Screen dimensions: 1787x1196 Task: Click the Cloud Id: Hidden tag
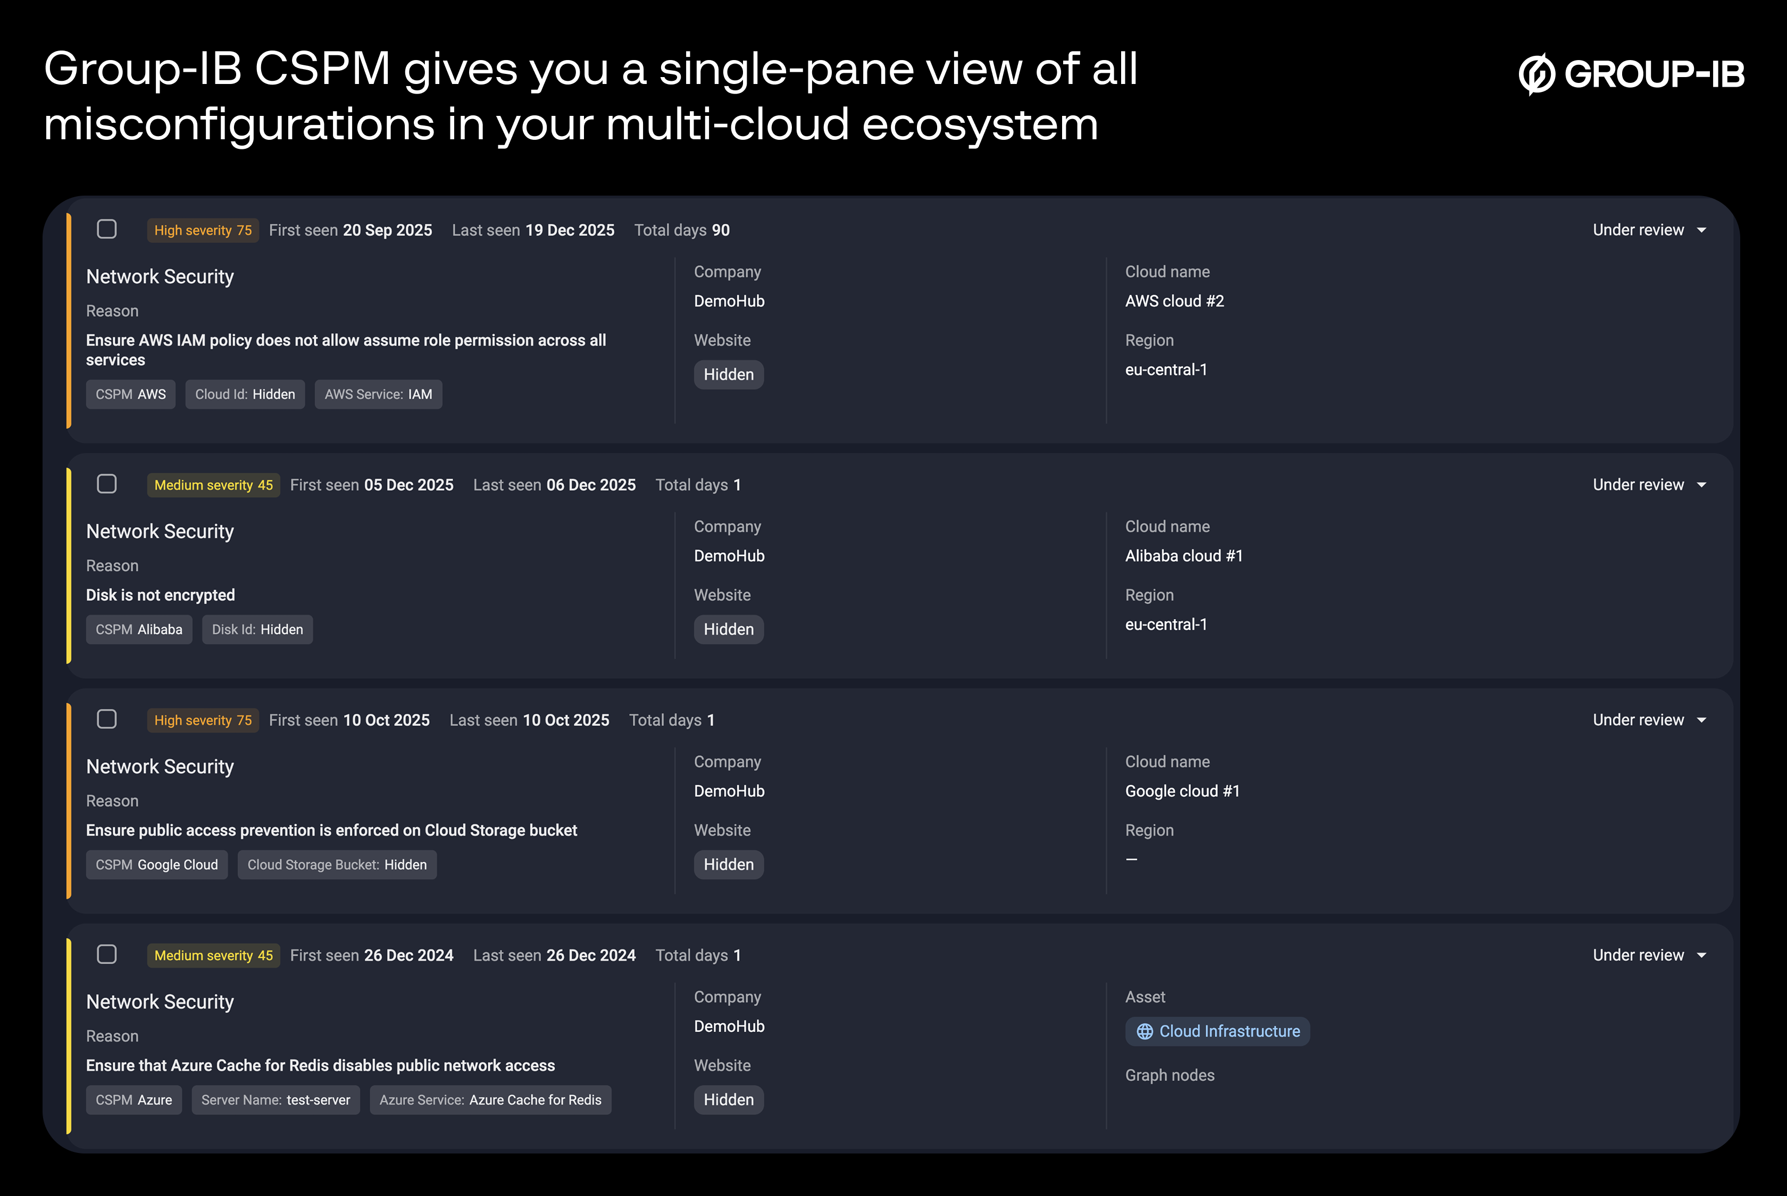click(x=245, y=394)
